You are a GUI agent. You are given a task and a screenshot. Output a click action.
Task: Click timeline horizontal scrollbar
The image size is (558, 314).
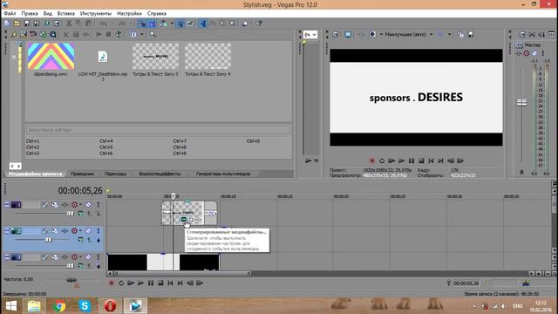click(182, 274)
